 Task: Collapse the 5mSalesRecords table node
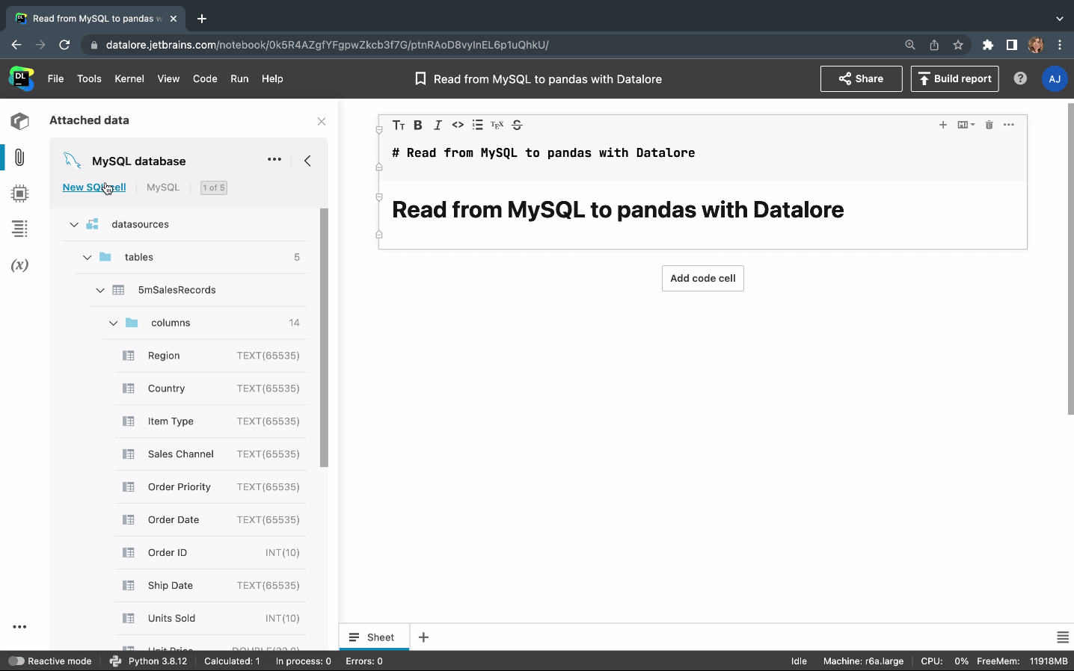click(x=100, y=290)
